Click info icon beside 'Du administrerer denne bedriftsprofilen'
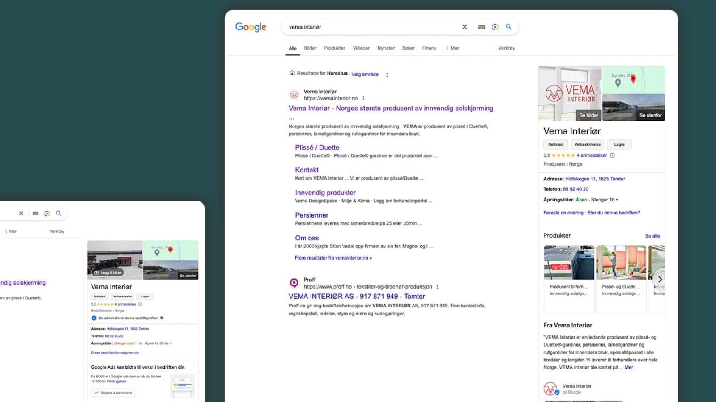The width and height of the screenshot is (716, 402). pyautogui.click(x=162, y=318)
